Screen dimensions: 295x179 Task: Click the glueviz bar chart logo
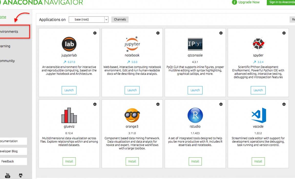[x=69, y=115]
